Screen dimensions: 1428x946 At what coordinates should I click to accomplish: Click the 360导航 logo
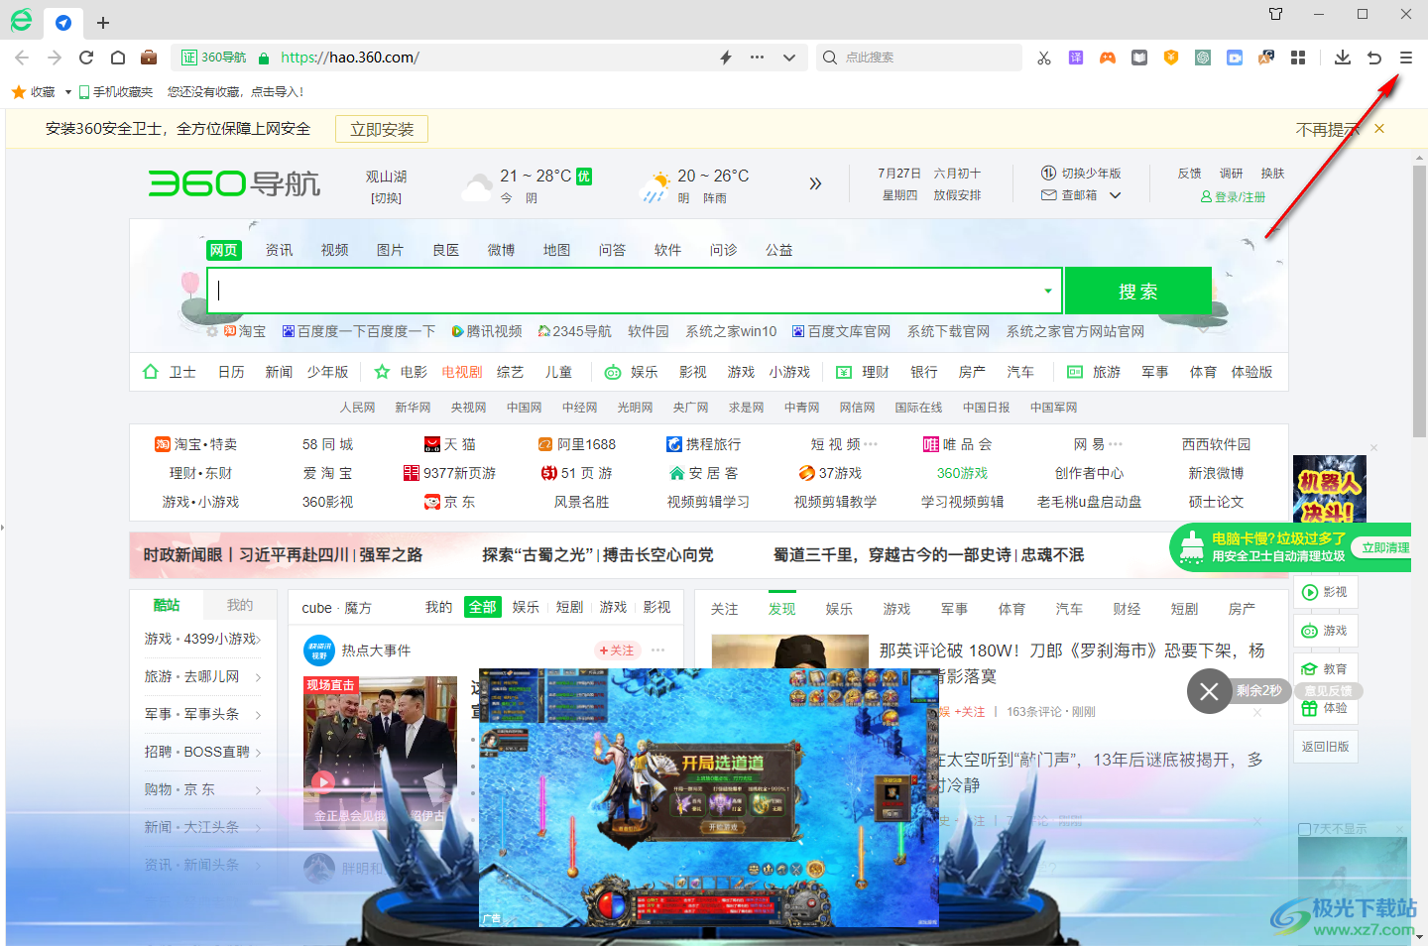(234, 183)
